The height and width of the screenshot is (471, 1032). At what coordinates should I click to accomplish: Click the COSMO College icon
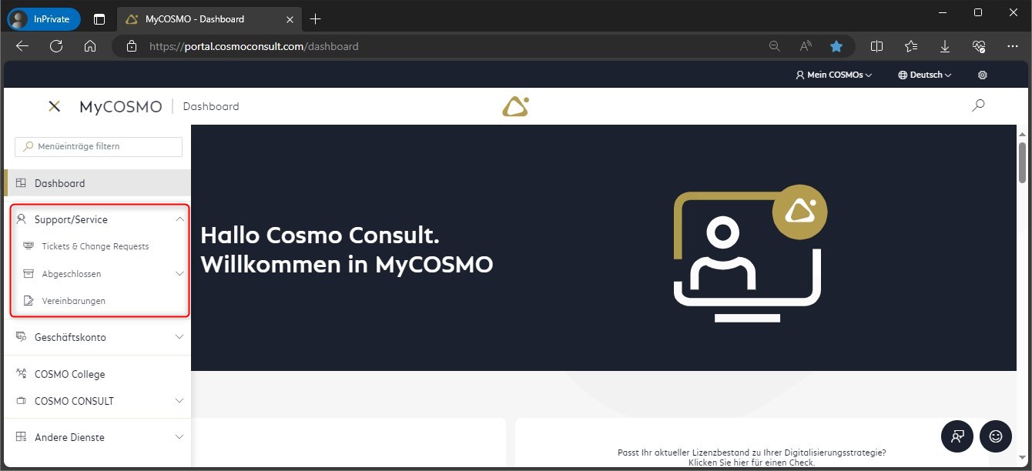pyautogui.click(x=21, y=372)
